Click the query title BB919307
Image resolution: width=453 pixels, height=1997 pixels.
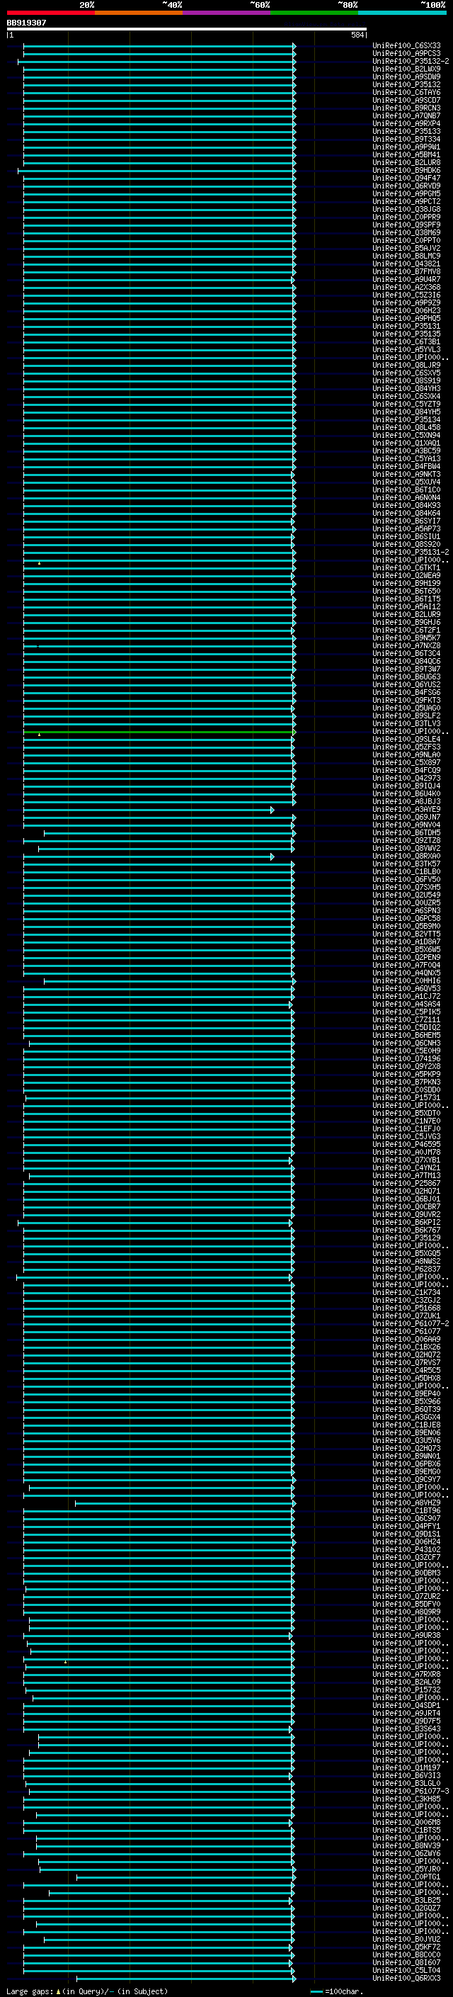click(26, 23)
